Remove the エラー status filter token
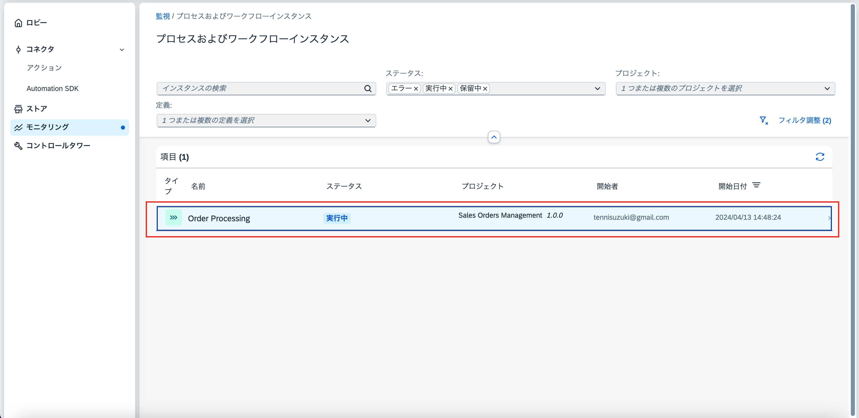The height and width of the screenshot is (418, 859). coord(416,89)
